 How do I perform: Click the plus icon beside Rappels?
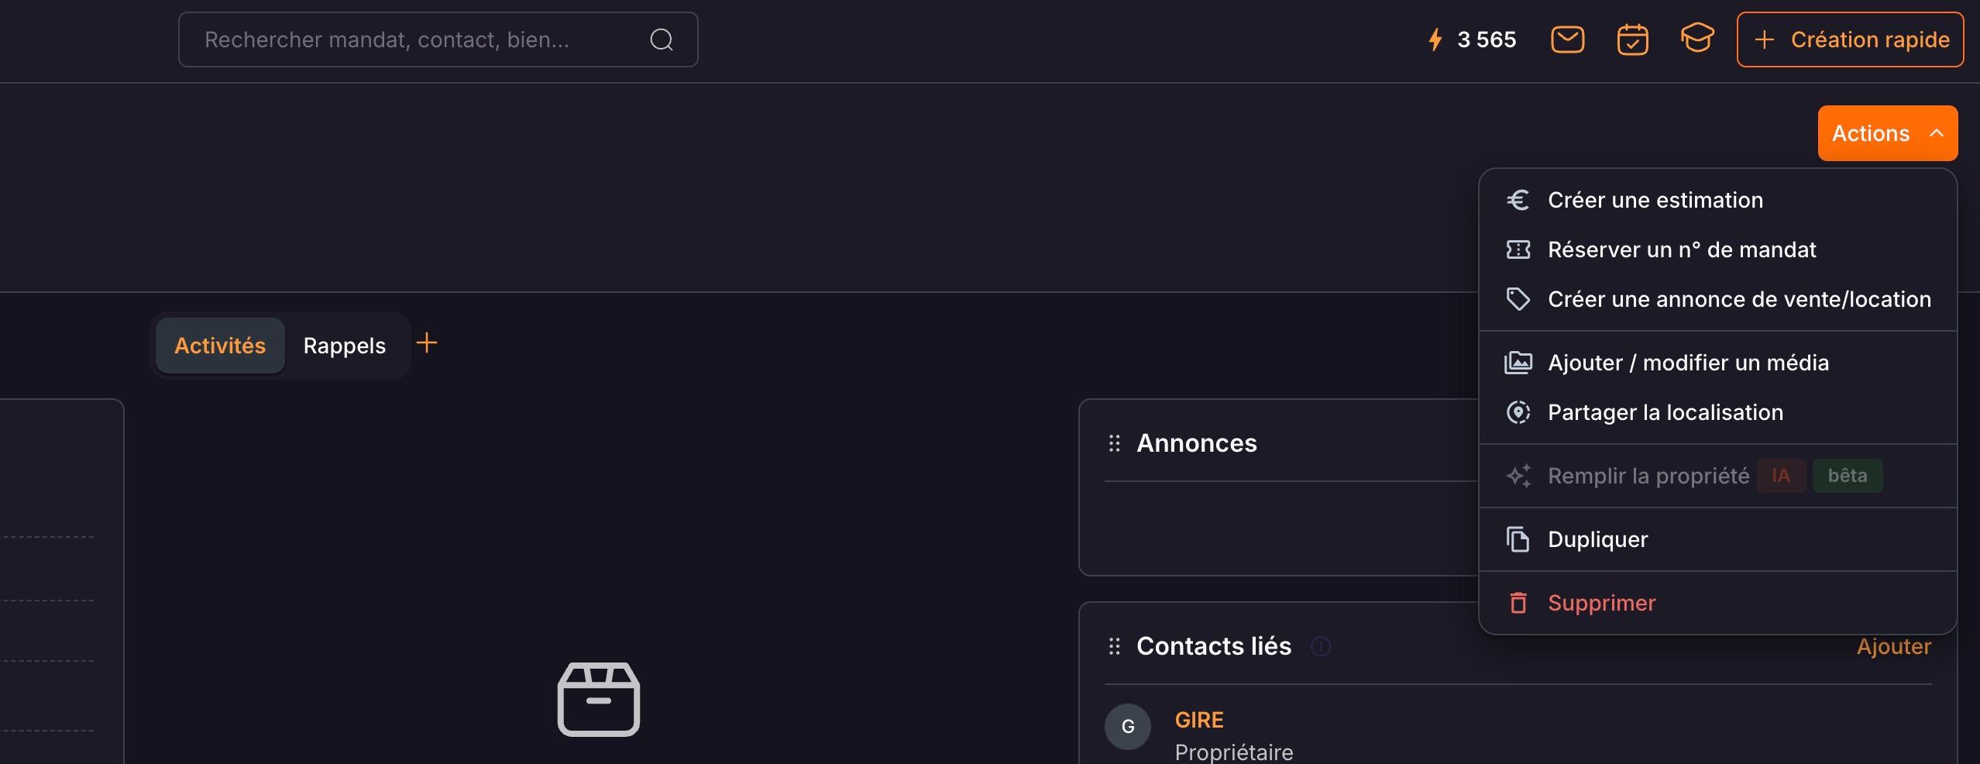point(427,342)
